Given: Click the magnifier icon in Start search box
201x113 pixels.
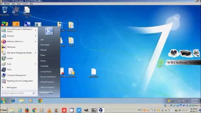Looking at the screenshot, I should coord(34,93).
